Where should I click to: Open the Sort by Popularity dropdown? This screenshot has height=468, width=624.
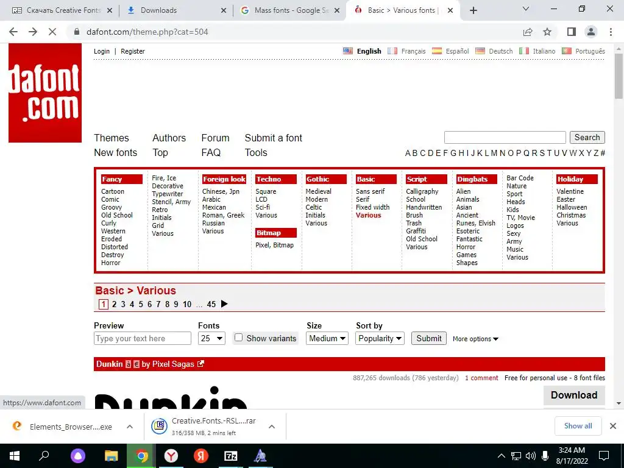380,338
